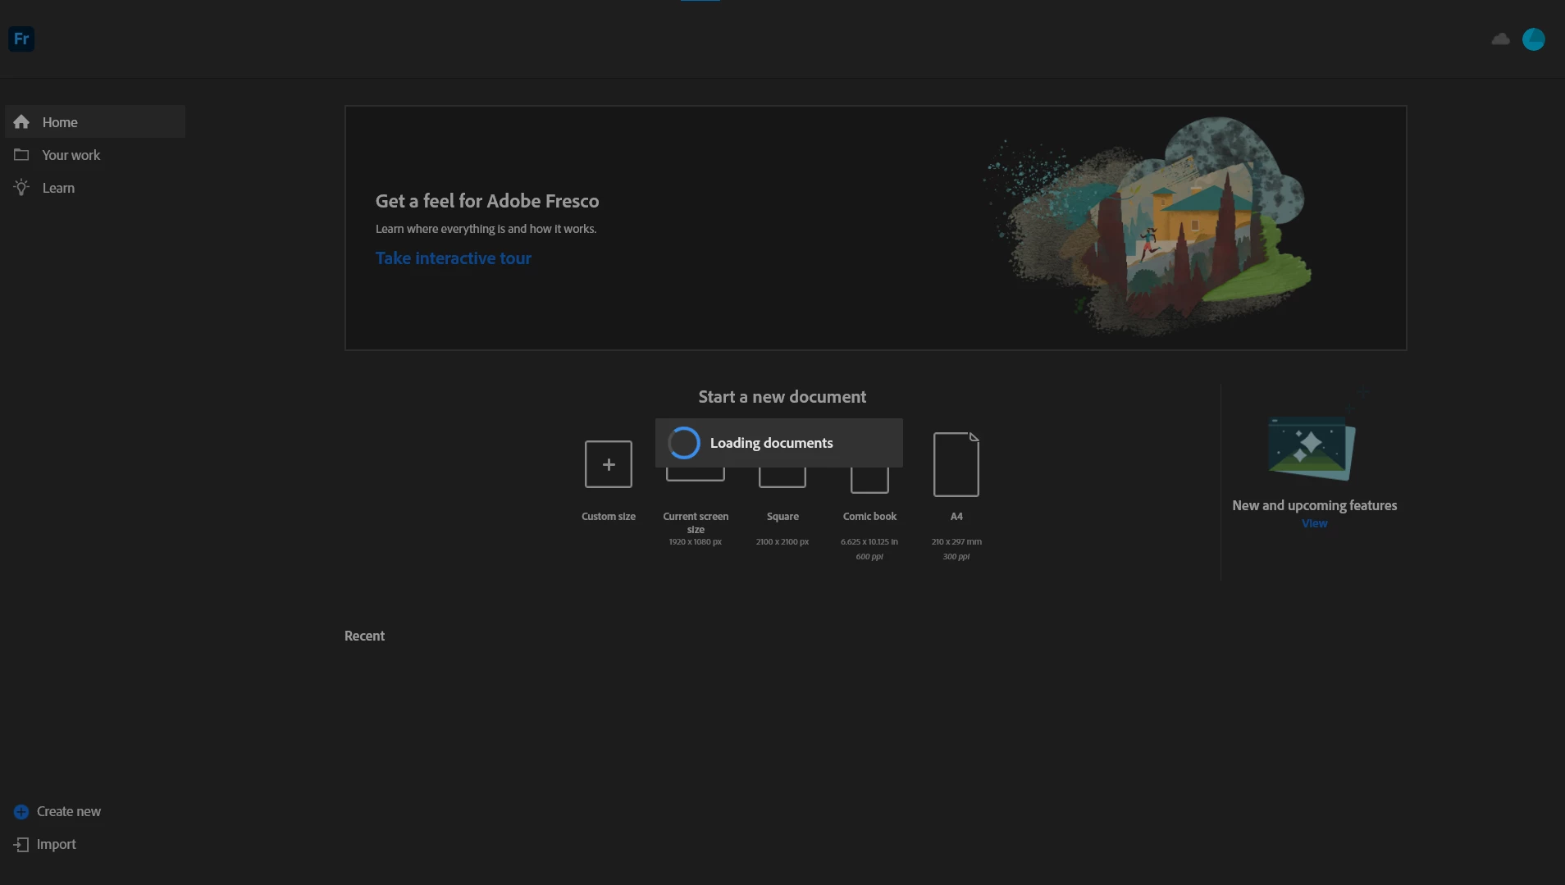Click the 210 x 297 mm dimensions
The height and width of the screenshot is (885, 1565).
[x=956, y=541]
